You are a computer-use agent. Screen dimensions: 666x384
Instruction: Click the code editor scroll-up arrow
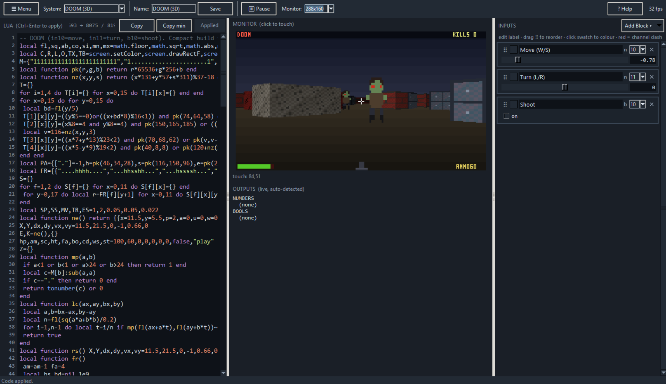click(223, 36)
